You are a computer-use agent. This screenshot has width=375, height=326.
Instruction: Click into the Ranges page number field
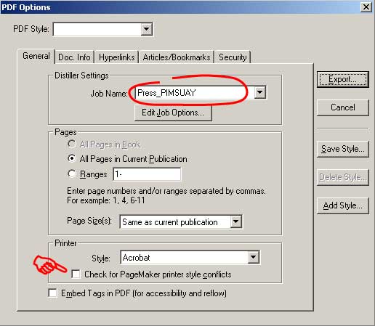[x=147, y=174]
